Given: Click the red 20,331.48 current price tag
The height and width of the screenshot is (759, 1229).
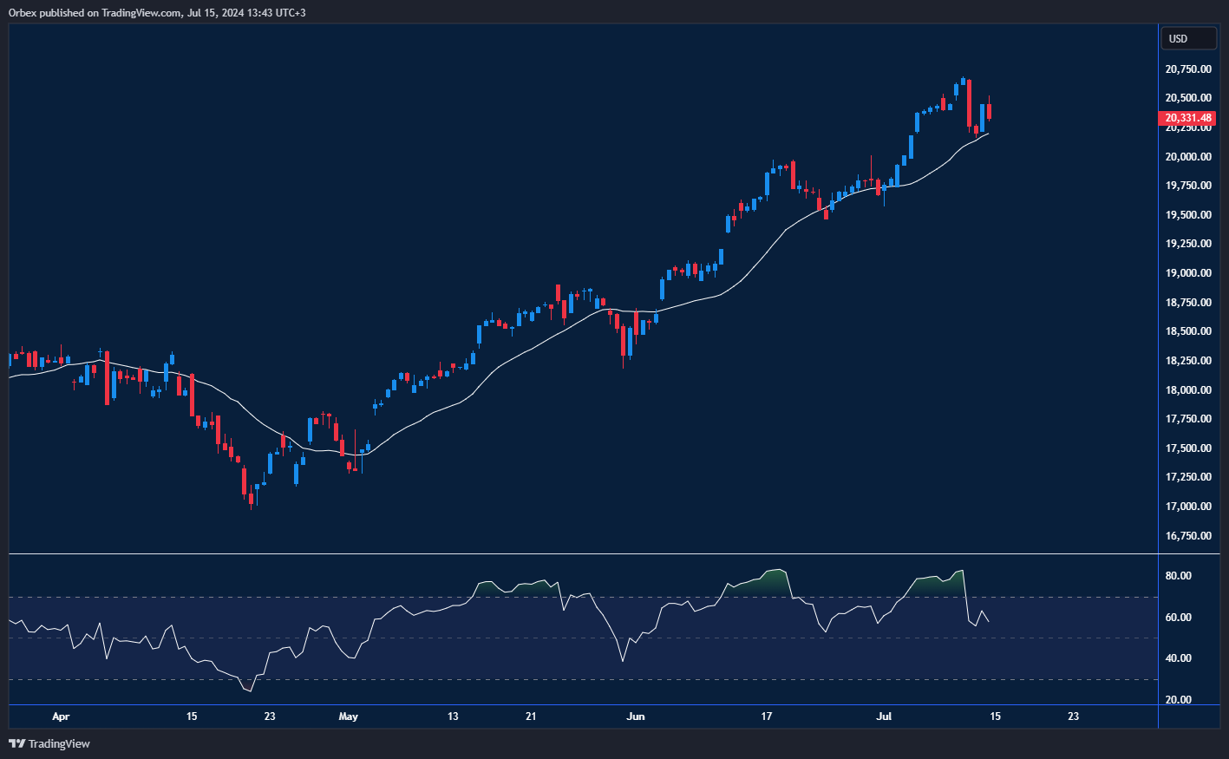Looking at the screenshot, I should [1187, 118].
